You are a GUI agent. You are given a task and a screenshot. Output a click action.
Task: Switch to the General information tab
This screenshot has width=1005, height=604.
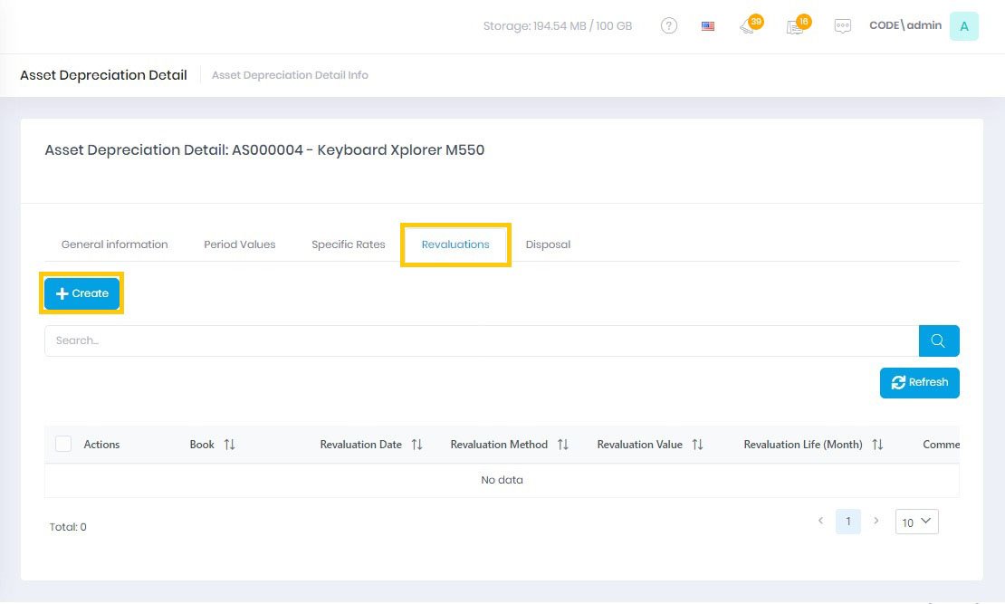coord(114,244)
